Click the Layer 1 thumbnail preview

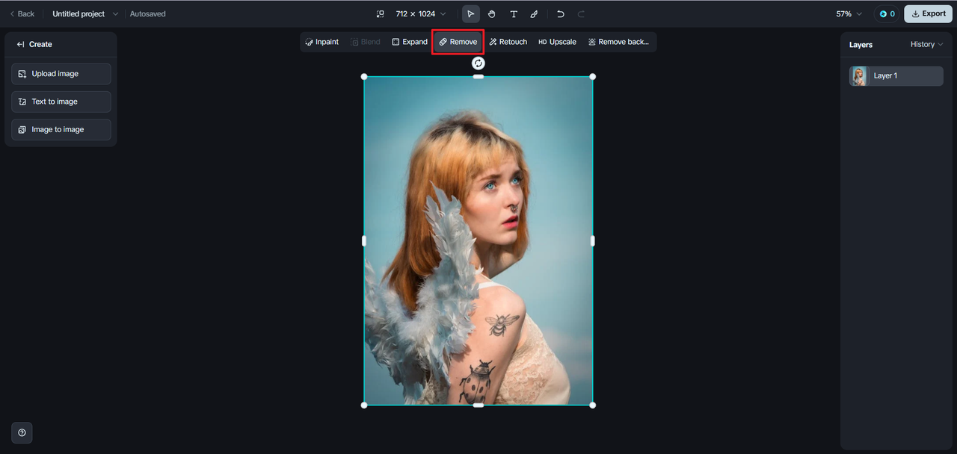[858, 76]
